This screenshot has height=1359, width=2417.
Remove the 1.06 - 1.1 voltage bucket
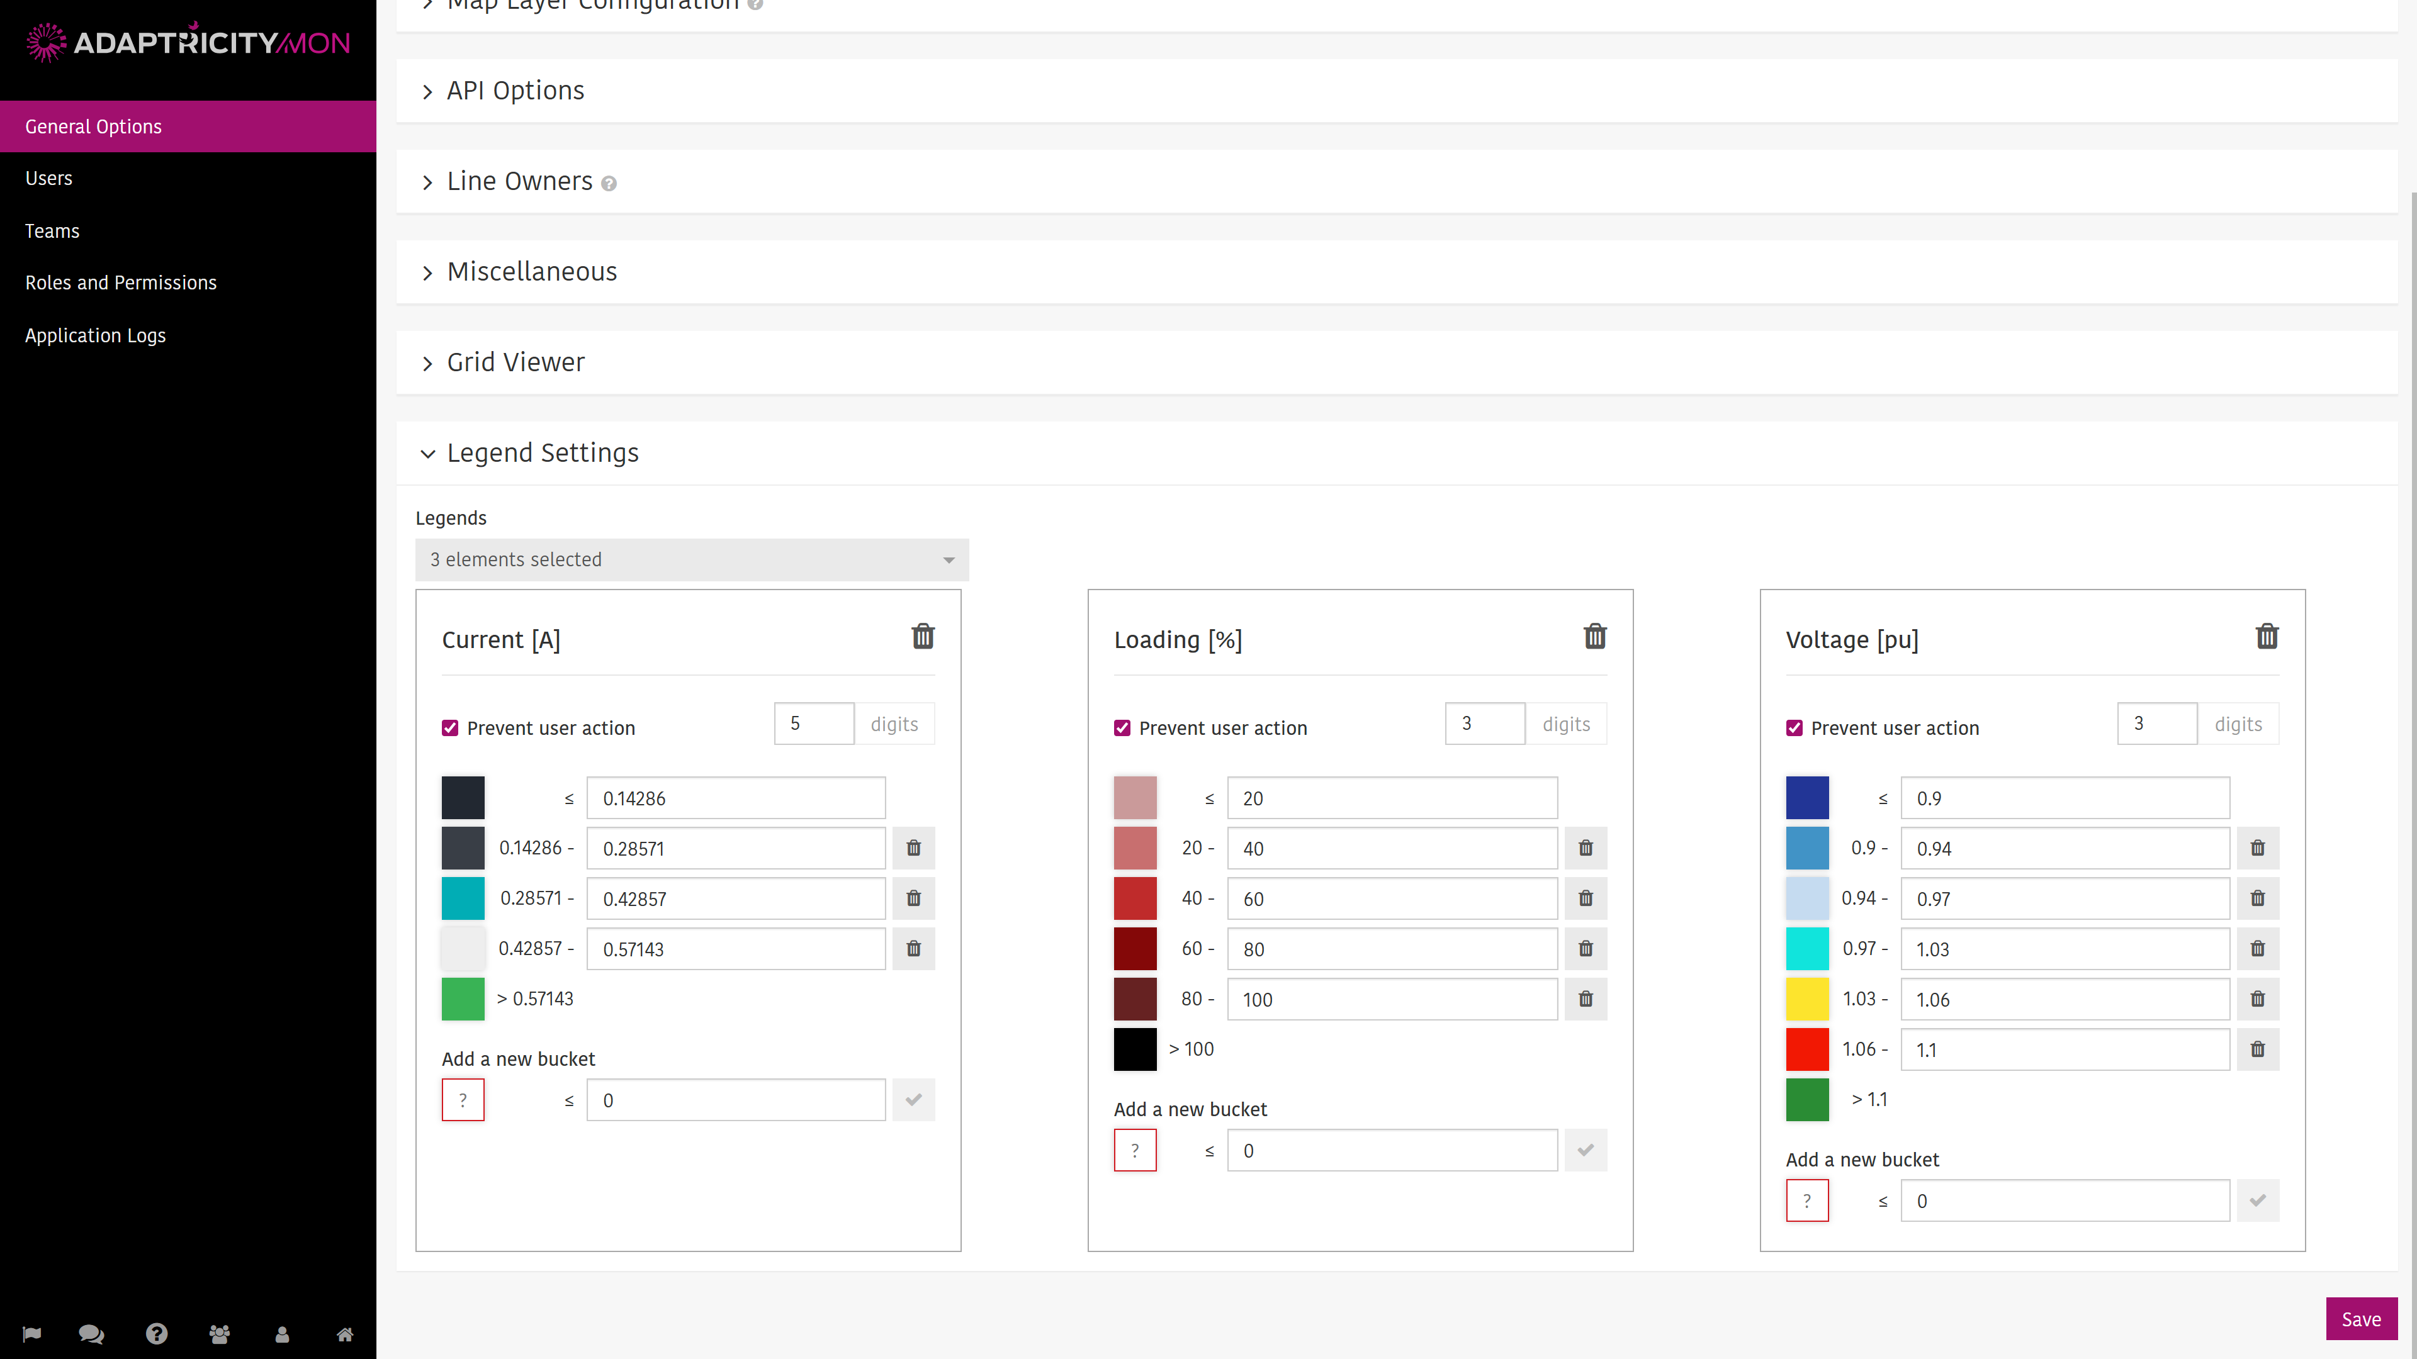2258,1049
